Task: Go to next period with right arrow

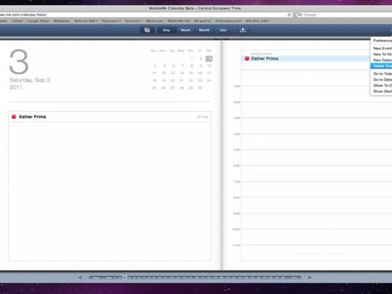Action: (x=310, y=278)
